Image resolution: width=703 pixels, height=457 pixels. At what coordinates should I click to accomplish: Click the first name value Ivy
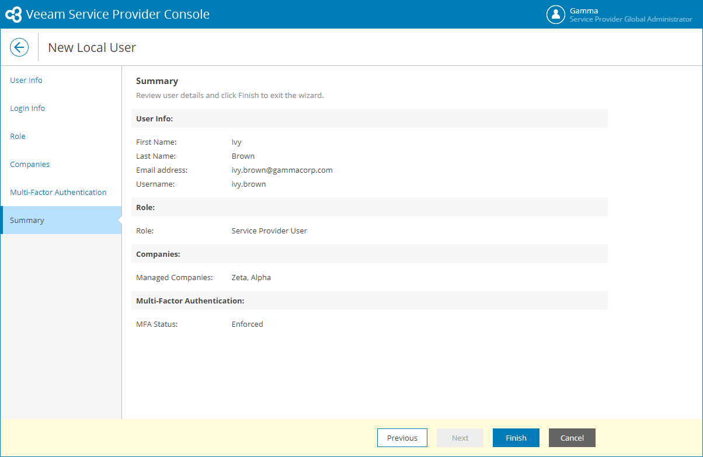point(236,142)
